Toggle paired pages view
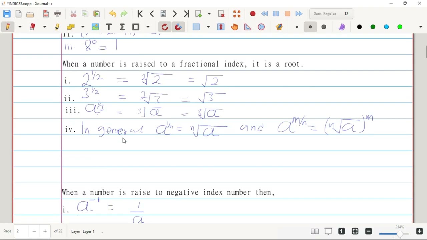 [315, 231]
